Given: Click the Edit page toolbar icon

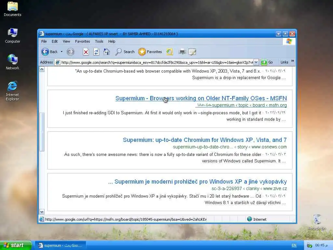Looking at the screenshot, I should pos(193,52).
